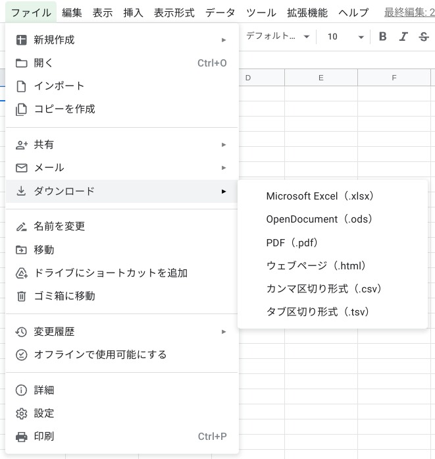This screenshot has width=435, height=459.
Task: Enable オフラインで使用可能にする option
Action: coord(100,355)
